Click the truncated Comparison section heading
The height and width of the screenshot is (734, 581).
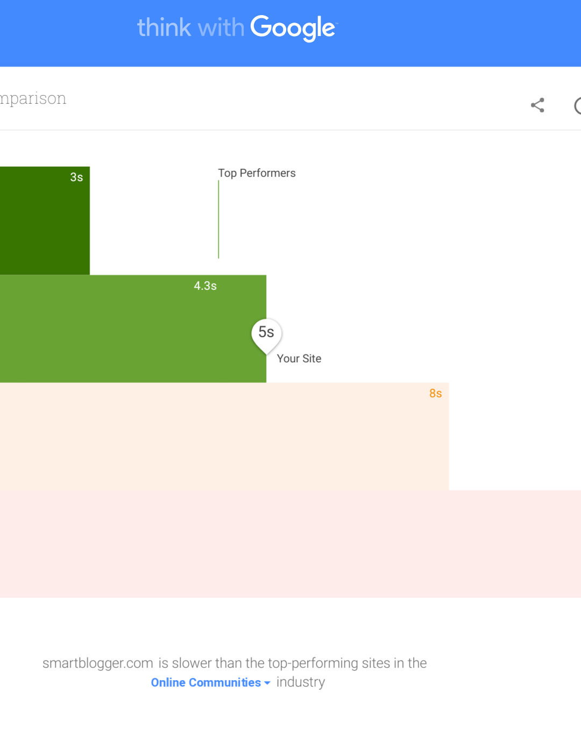coord(33,98)
